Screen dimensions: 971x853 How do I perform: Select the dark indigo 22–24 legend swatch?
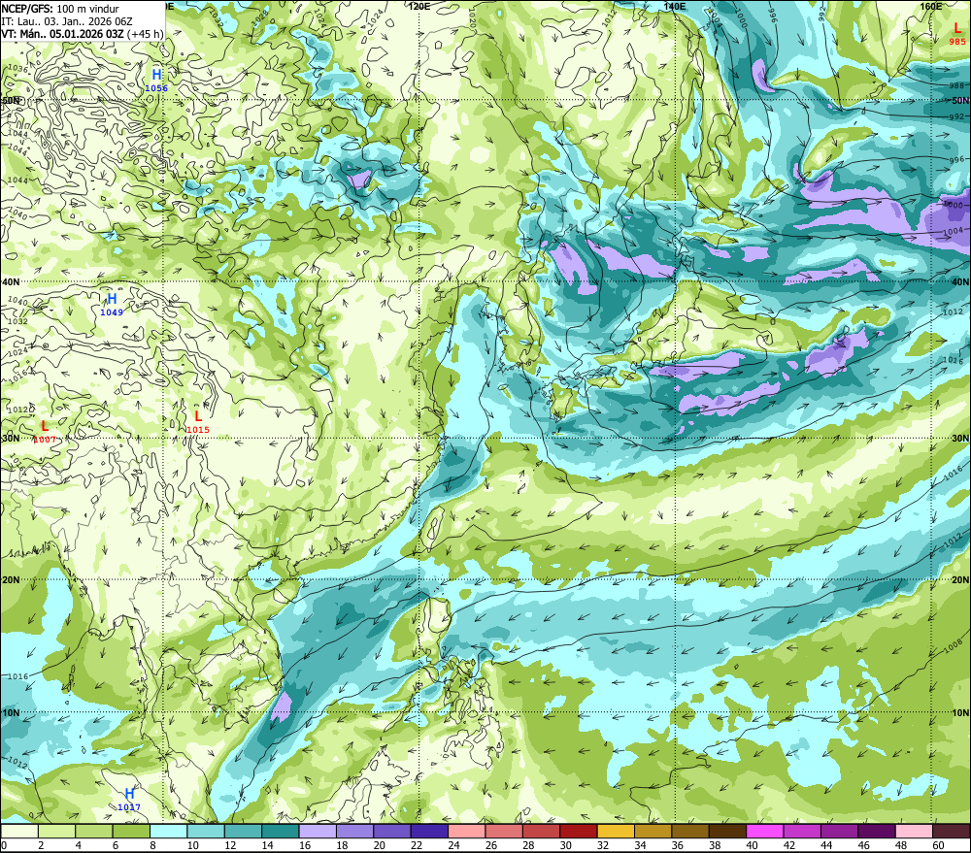point(429,832)
